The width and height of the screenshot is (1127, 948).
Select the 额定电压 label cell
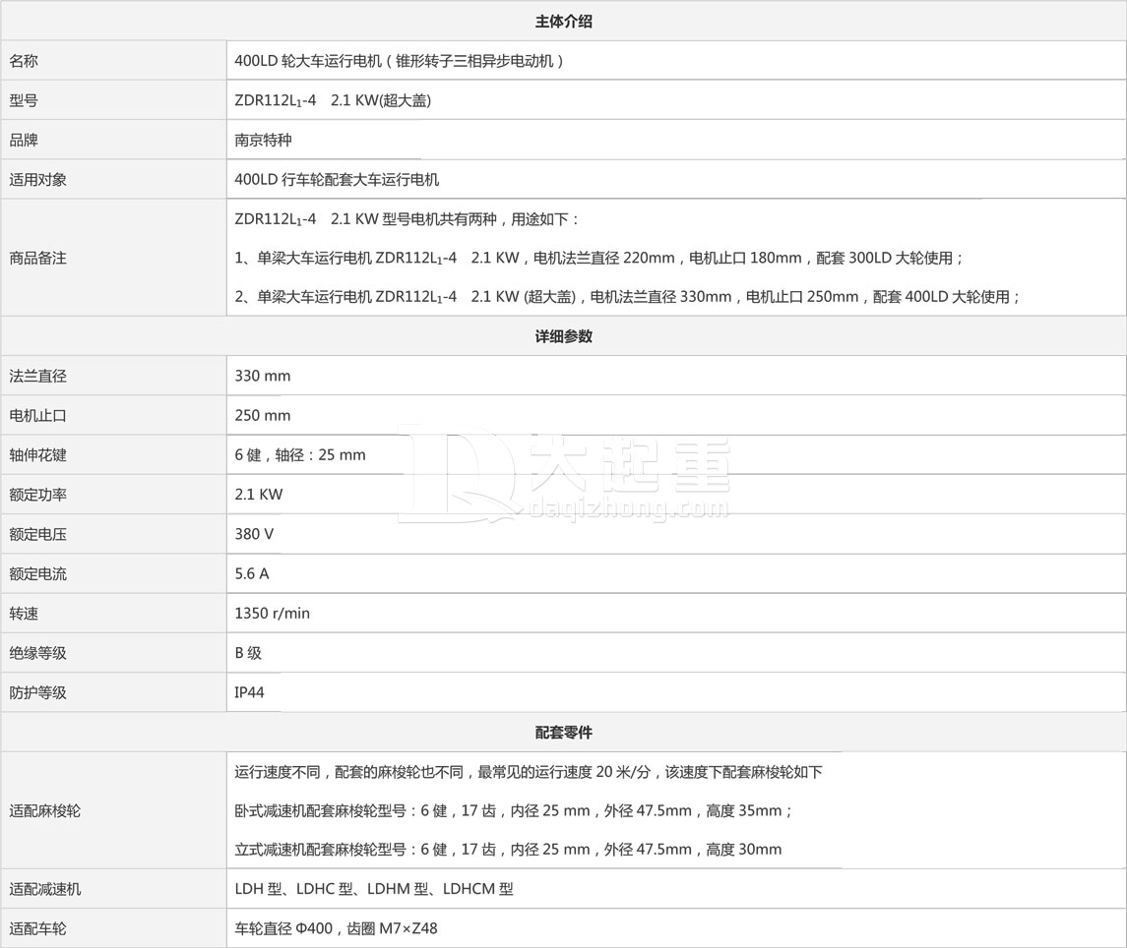[113, 534]
